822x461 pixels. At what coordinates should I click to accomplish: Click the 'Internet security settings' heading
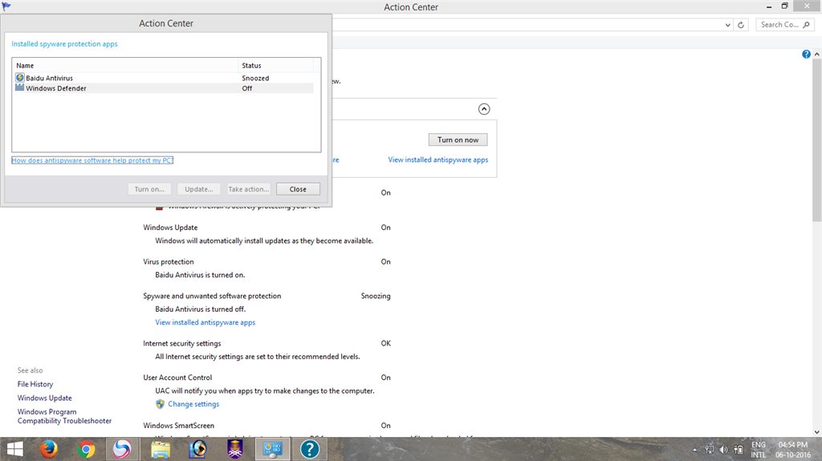pos(182,343)
